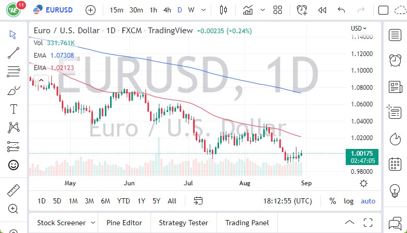The width and height of the screenshot is (407, 233).
Task: Open the calendar panel in right sidebar
Action: tap(395, 164)
